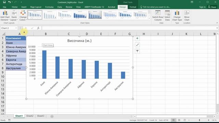
Task: Switch to the Formulas tab
Action: [x=49, y=7]
